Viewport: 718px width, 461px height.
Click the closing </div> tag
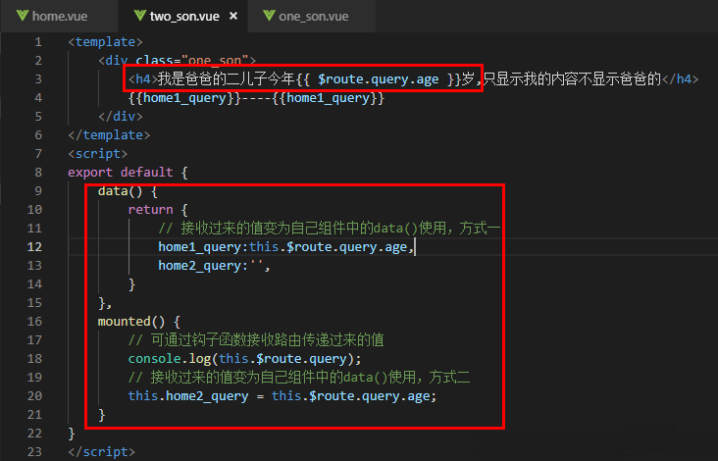pyautogui.click(x=121, y=117)
